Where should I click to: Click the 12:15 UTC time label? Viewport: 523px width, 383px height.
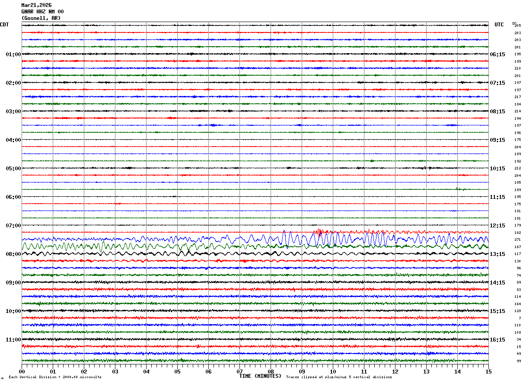[498, 226]
